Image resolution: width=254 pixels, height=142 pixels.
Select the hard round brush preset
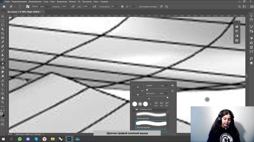coord(151,125)
